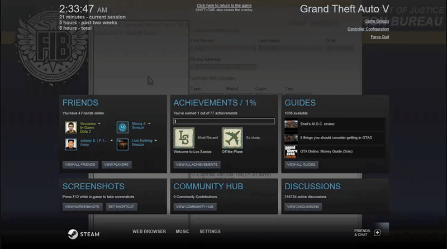
Task: Open Controller Configuration link
Action: click(x=368, y=29)
